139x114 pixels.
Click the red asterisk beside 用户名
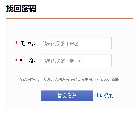click(x=16, y=43)
